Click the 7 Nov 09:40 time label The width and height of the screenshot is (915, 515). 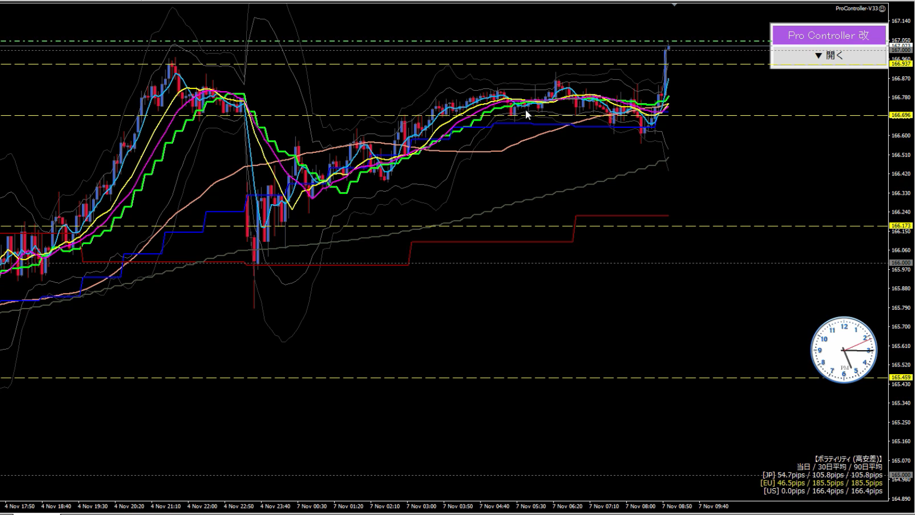(714, 506)
